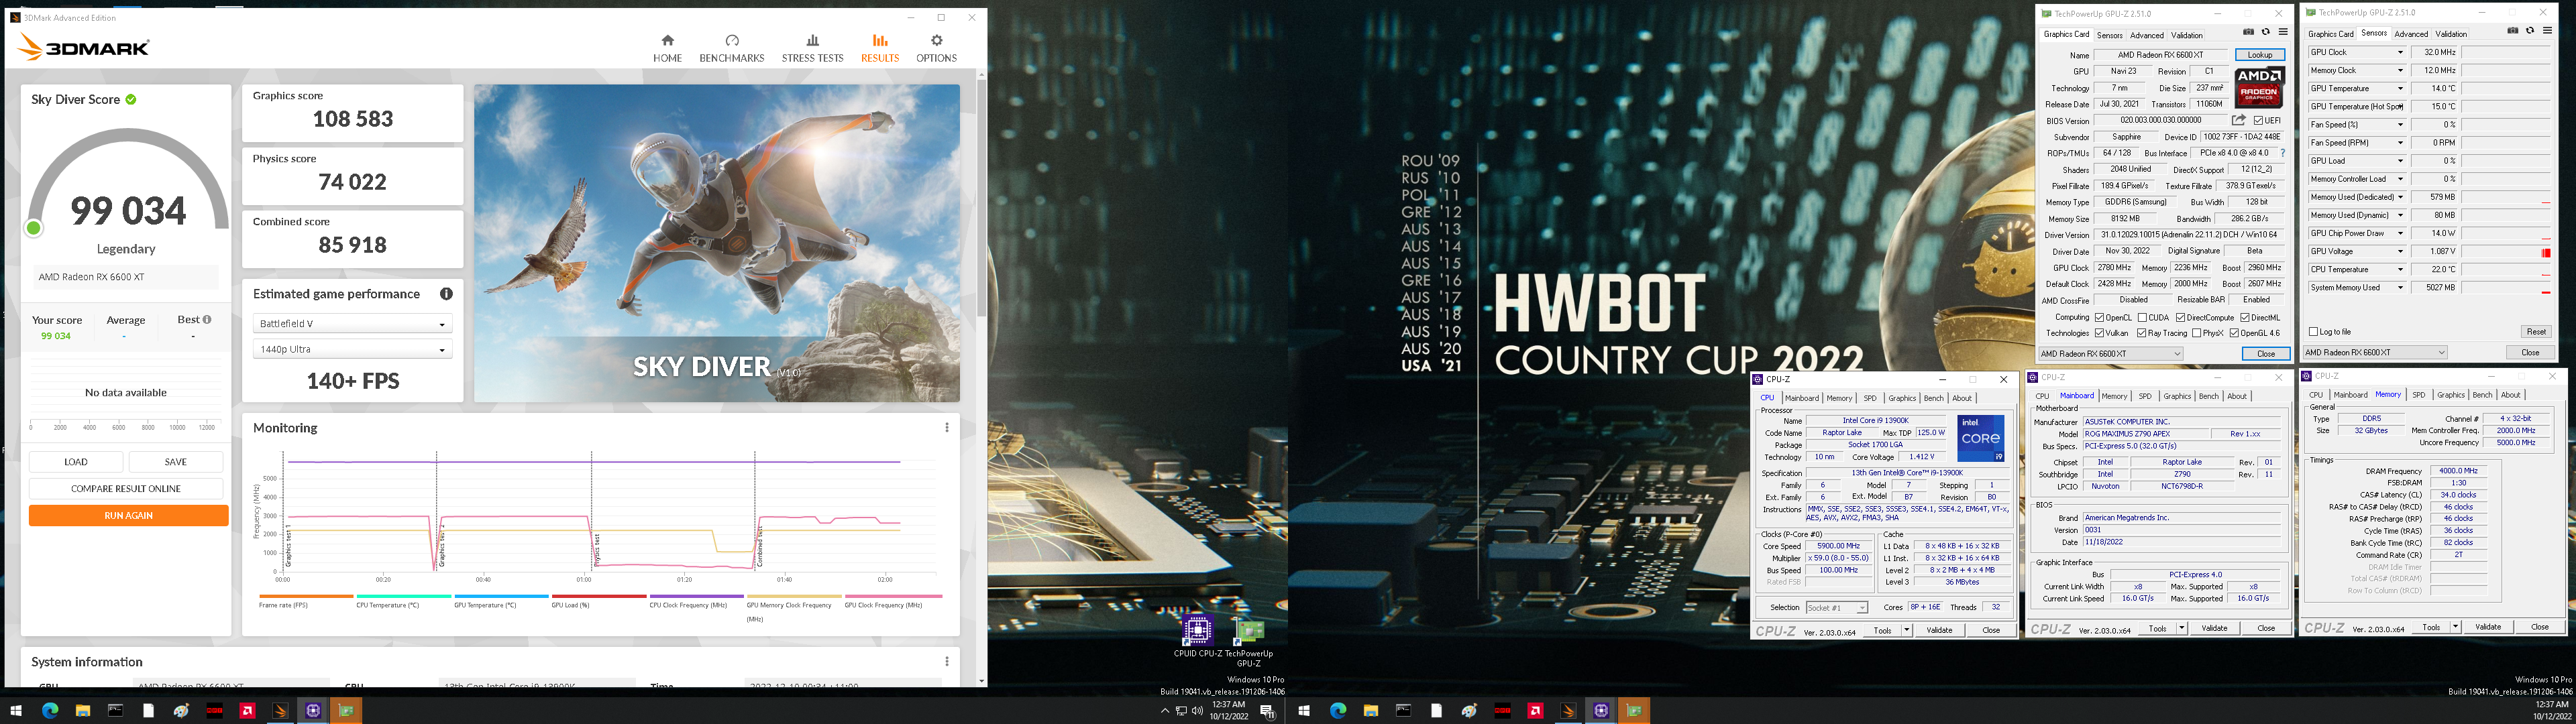Open SPD tab in CPU-Z Mainboard window
Screen dimensions: 2576x724
coord(2145,396)
